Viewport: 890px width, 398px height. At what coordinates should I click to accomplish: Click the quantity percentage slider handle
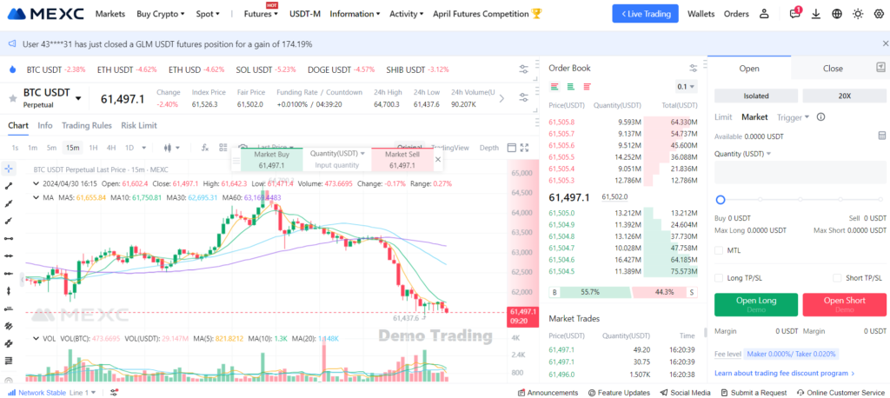[721, 200]
